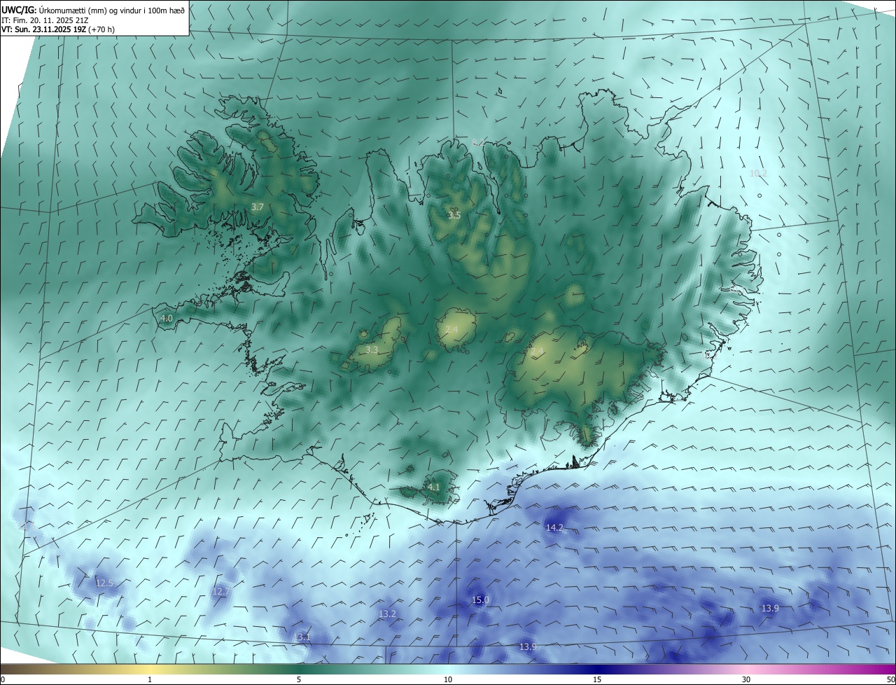Viewport: 896px width, 685px height.
Task: Click the precipitable water color scale bar
Action: (448, 669)
